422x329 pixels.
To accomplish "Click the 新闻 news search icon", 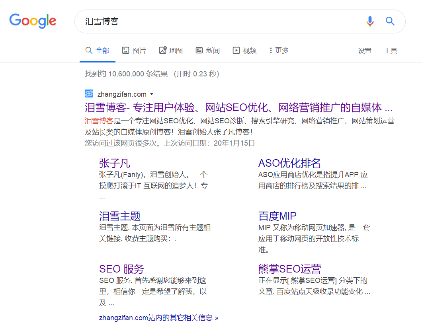I will click(199, 50).
